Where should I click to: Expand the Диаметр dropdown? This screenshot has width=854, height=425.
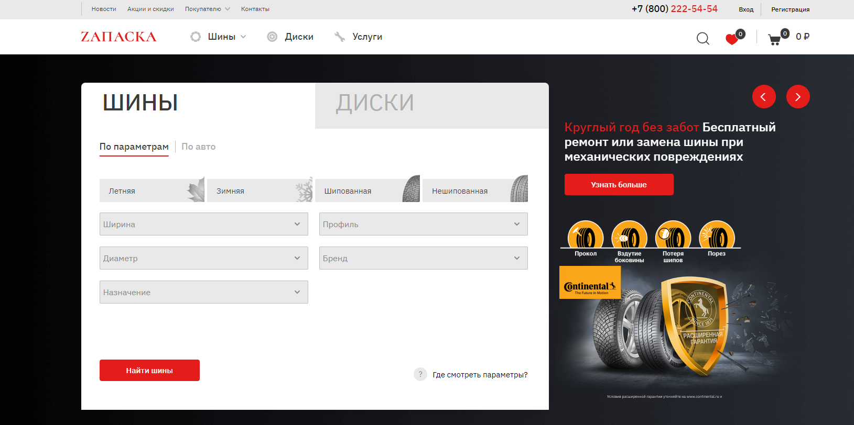[x=204, y=258]
